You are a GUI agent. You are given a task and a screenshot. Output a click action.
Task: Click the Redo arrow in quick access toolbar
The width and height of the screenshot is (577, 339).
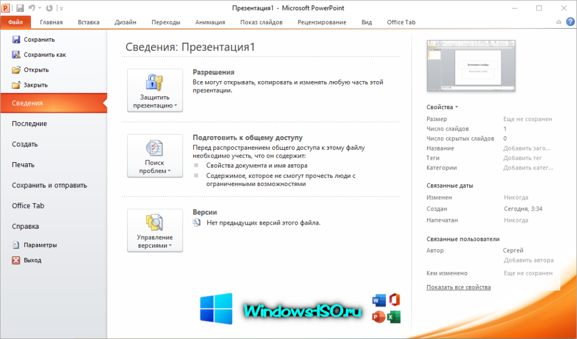pyautogui.click(x=50, y=8)
